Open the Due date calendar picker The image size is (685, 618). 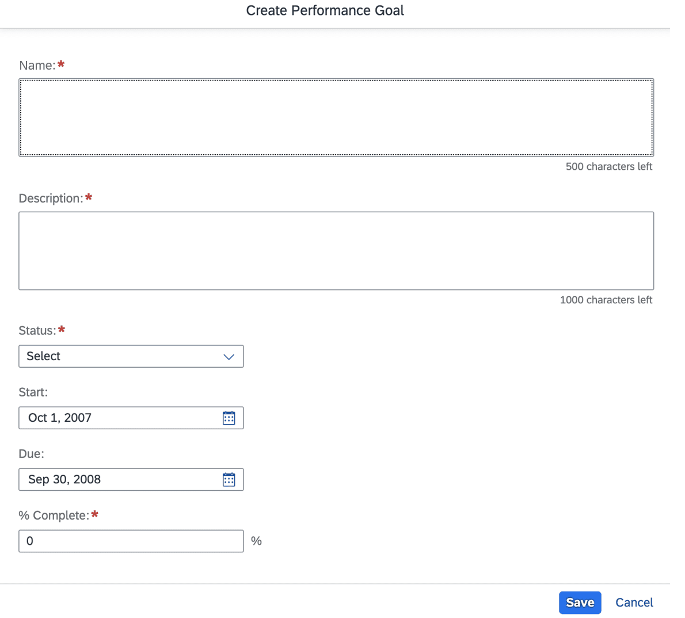click(x=229, y=479)
